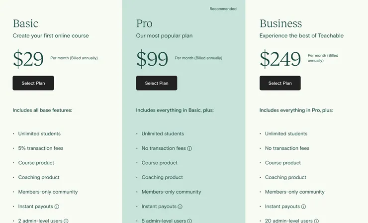Open info icon beside 5 admin-level users
This screenshot has height=223, width=368.
(189, 221)
